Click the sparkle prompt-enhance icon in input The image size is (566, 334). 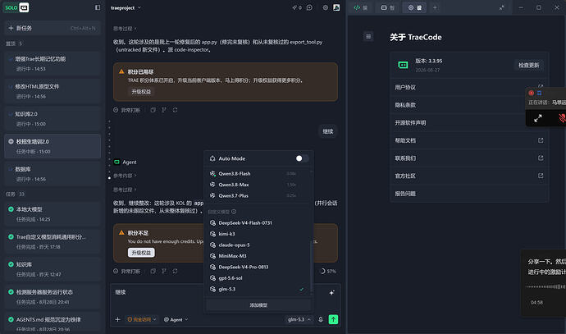[x=331, y=292]
